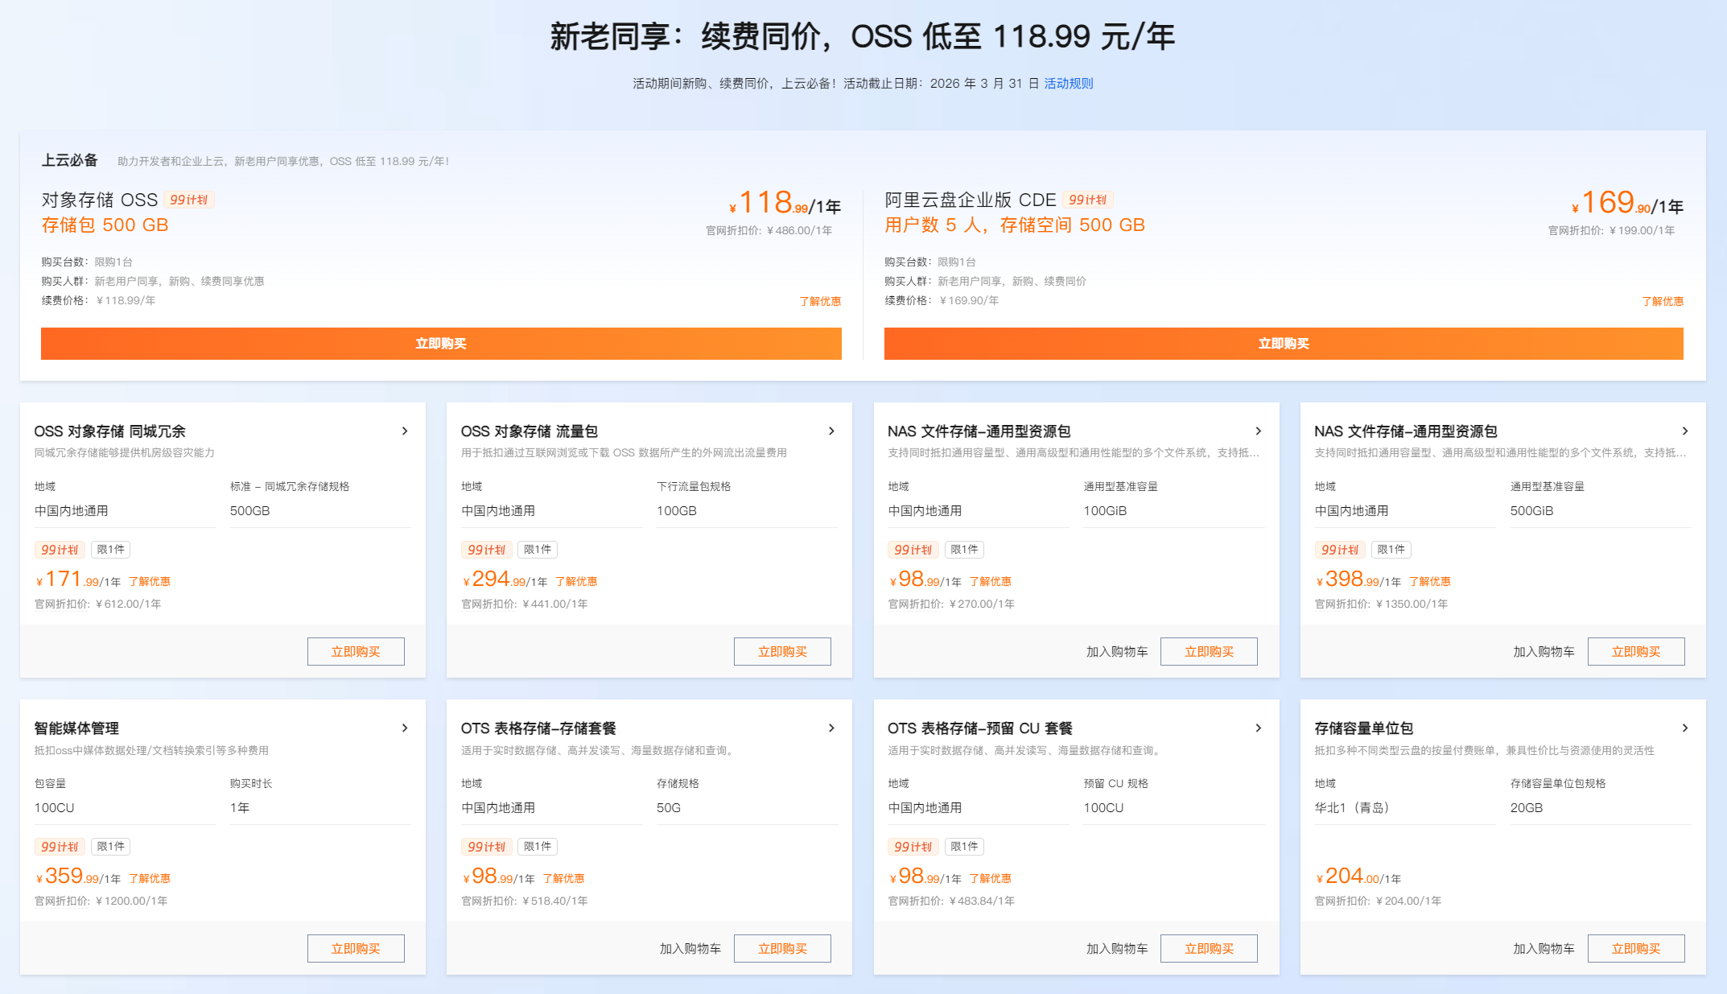Expand the NAS 500GiB 通用型资源包 card arrow
The height and width of the screenshot is (994, 1727).
tap(1685, 431)
